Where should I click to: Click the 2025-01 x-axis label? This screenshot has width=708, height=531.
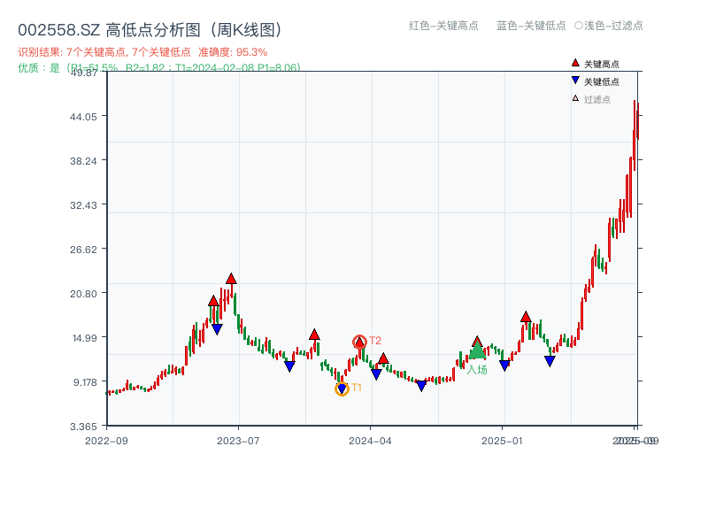click(x=502, y=441)
